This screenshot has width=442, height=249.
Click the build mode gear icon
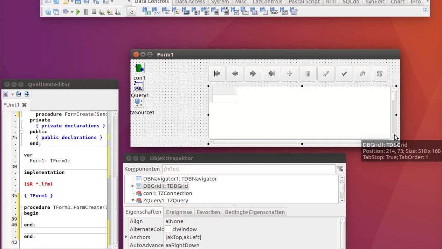pyautogui.click(x=66, y=12)
